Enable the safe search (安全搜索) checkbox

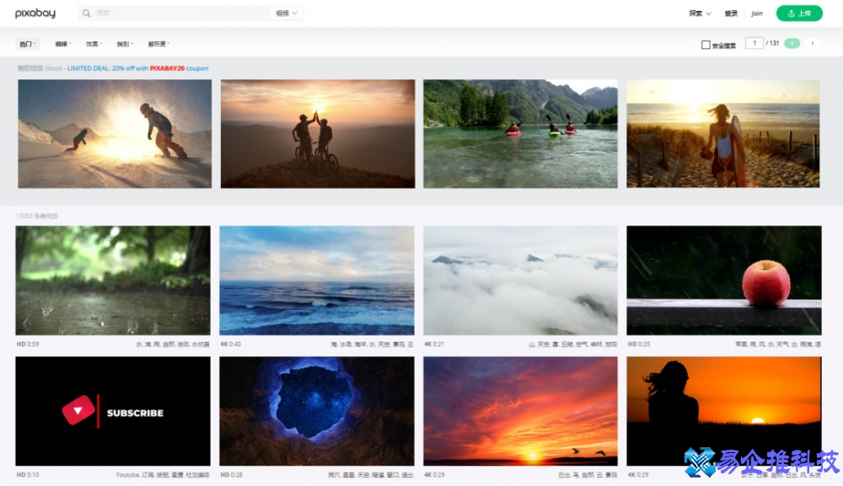(706, 45)
